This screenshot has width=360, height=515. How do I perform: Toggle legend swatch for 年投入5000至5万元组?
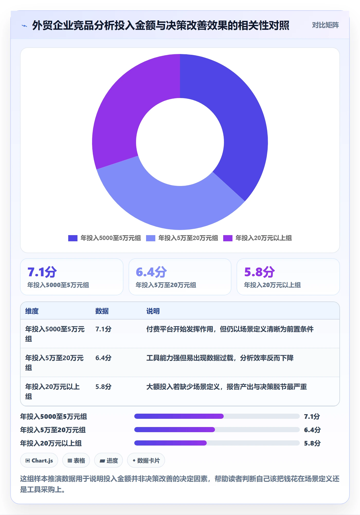tap(73, 238)
